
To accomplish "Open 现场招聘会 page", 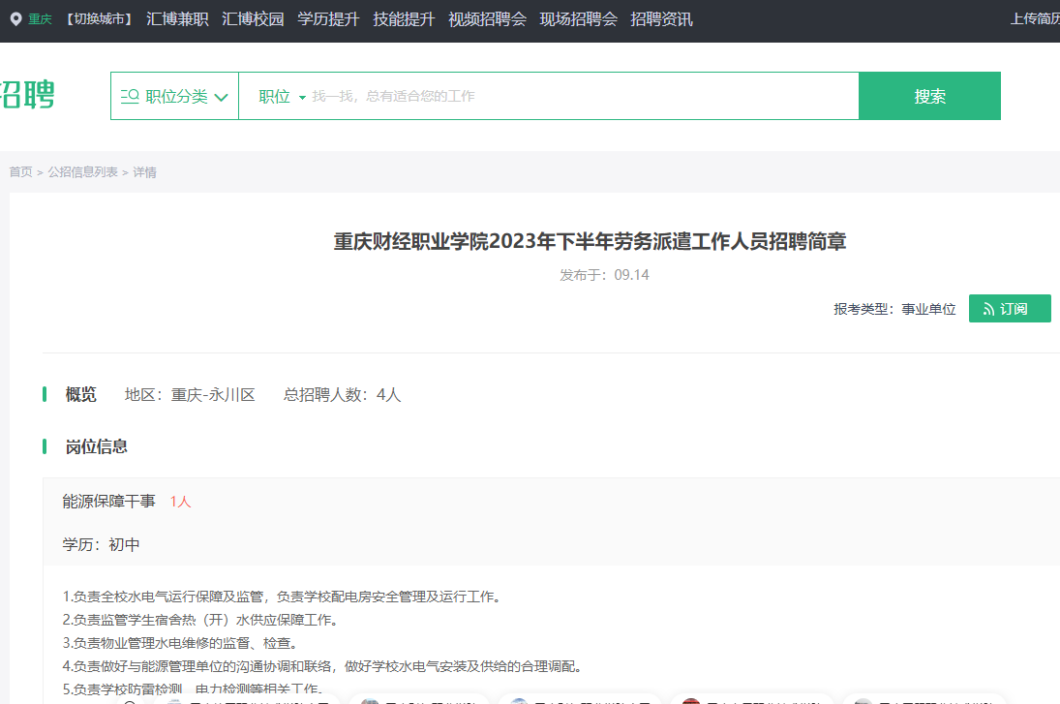I will coord(579,19).
